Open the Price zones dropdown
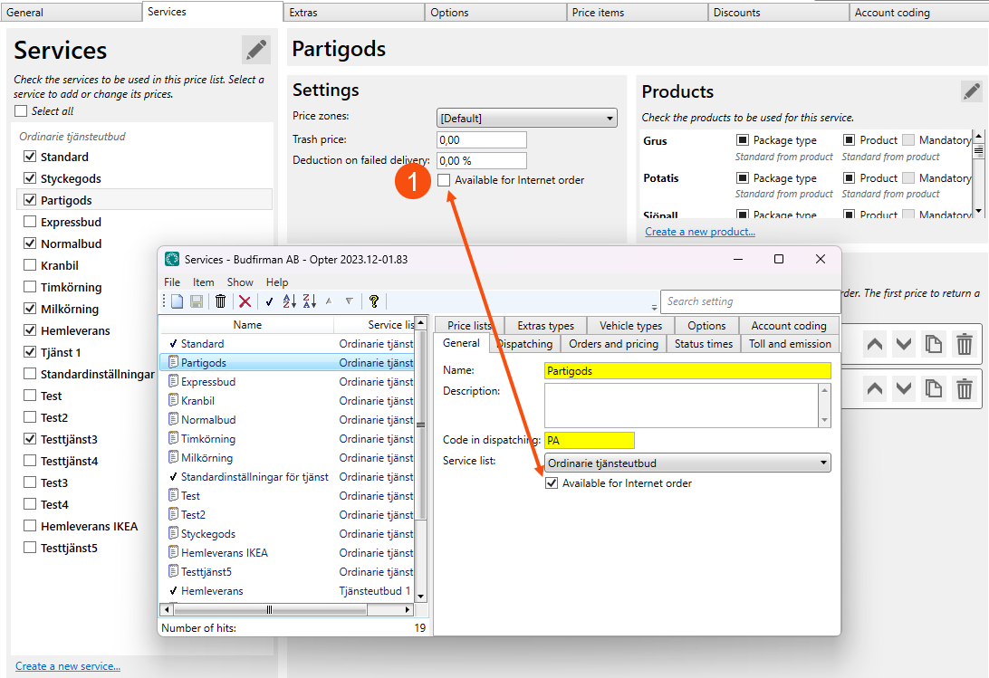 pyautogui.click(x=526, y=118)
